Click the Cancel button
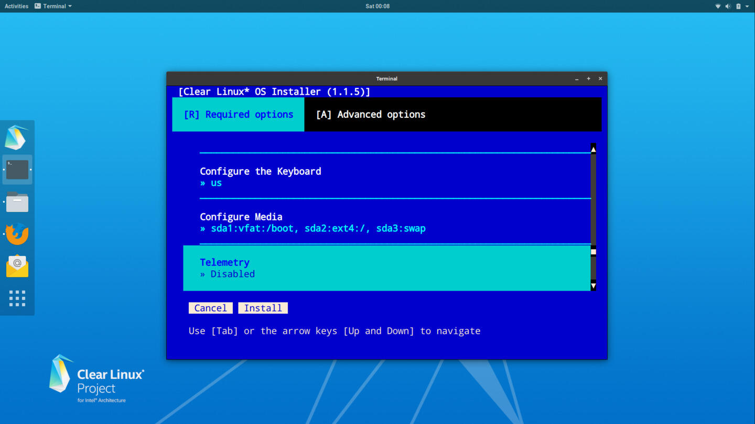This screenshot has width=755, height=424. (210, 308)
